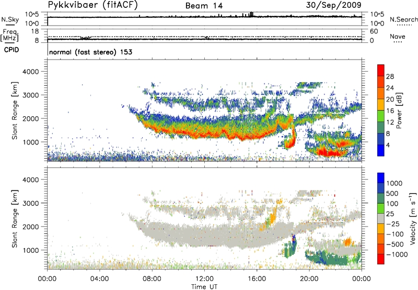Screen dimensions: 418x290
Task: Click the blue velocity patch near 19:00 UT
Action: click(294, 239)
